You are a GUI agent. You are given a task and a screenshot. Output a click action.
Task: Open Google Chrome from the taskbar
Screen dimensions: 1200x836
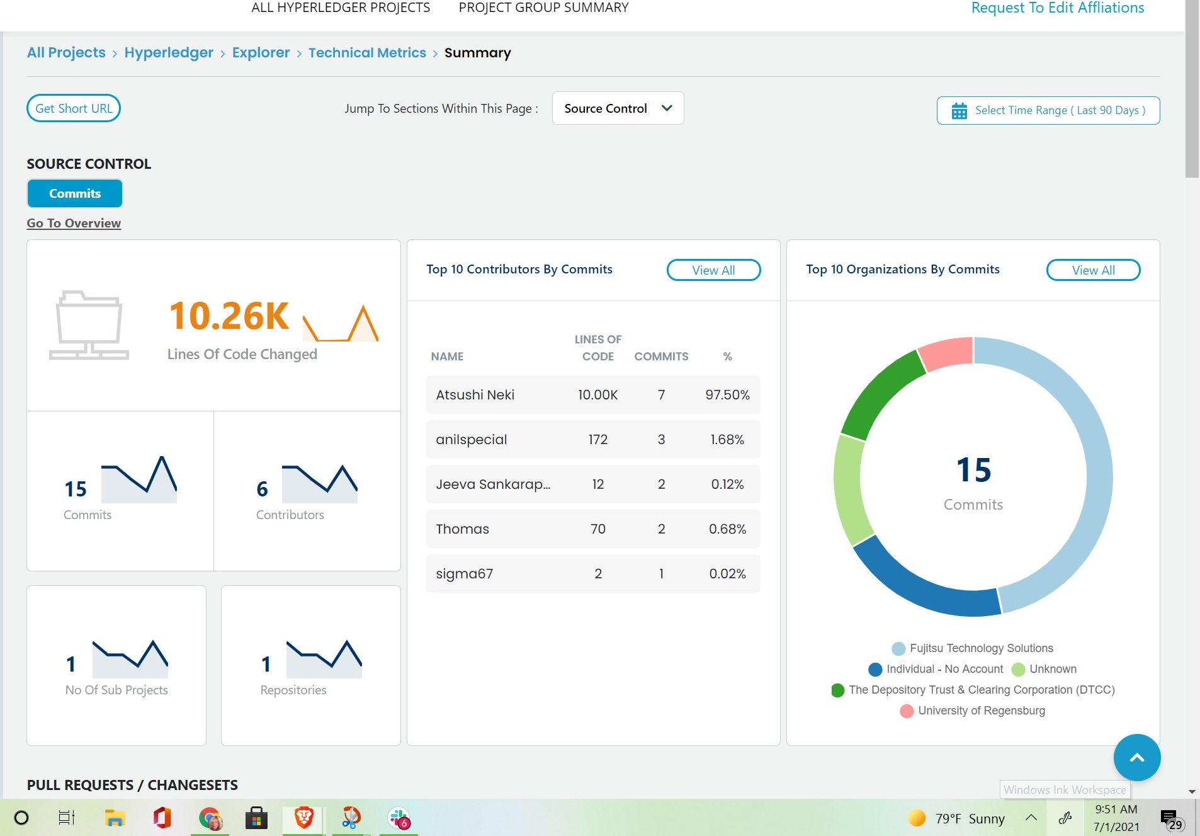point(210,818)
